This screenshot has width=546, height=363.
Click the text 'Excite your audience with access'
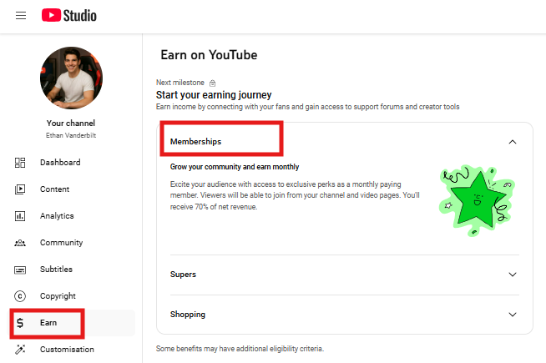pos(223,184)
